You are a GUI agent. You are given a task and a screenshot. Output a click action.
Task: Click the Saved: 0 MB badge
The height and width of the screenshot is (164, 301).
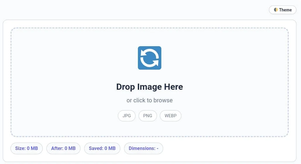tap(102, 148)
